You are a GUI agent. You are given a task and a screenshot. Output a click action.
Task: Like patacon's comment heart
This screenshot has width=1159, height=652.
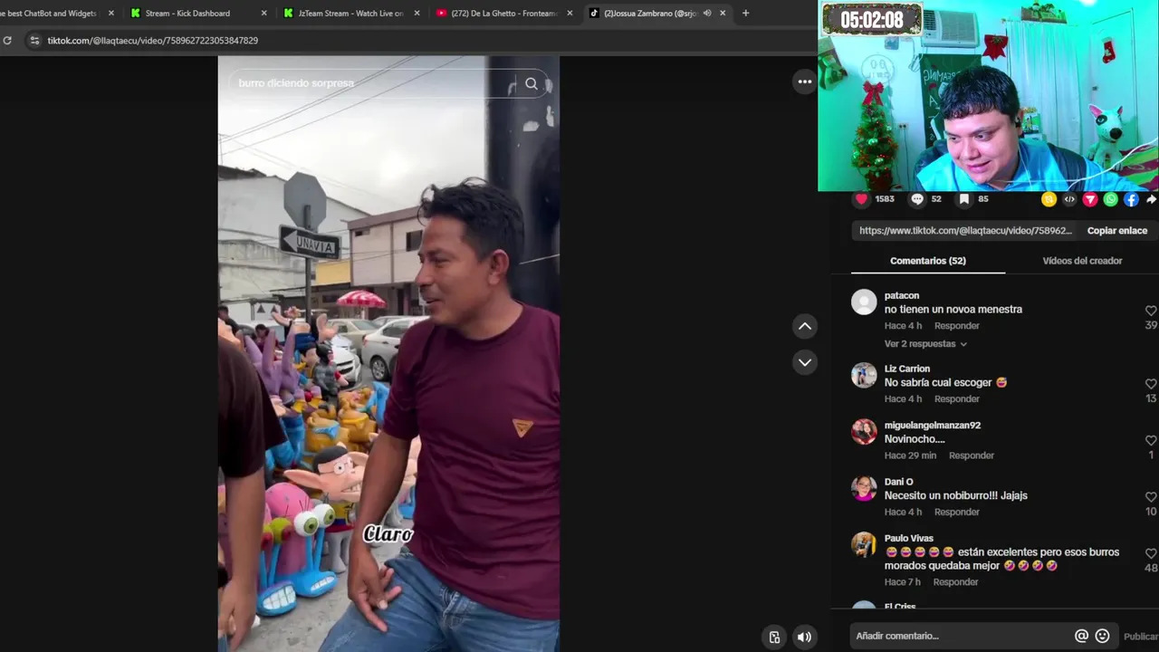1151,311
